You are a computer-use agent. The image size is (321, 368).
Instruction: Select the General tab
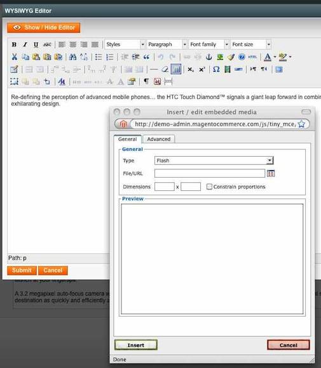click(x=128, y=139)
